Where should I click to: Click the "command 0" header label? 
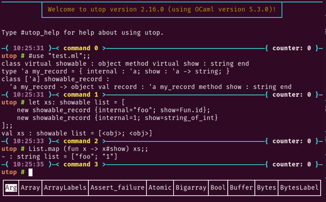[x=81, y=48]
